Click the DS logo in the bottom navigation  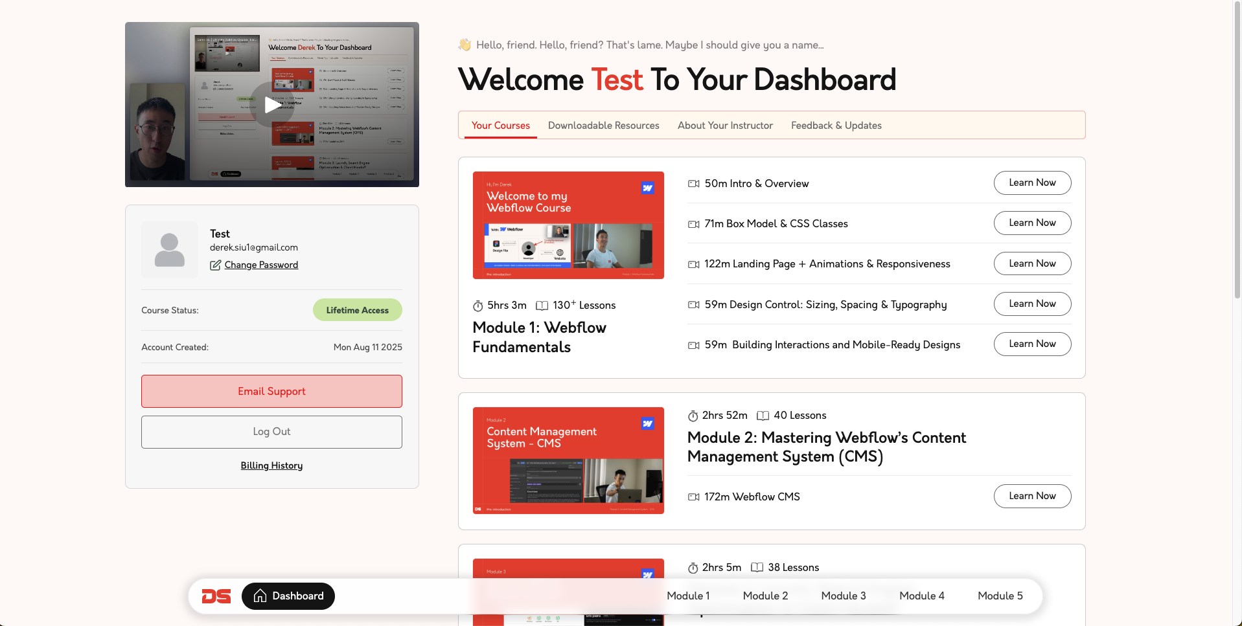[216, 596]
